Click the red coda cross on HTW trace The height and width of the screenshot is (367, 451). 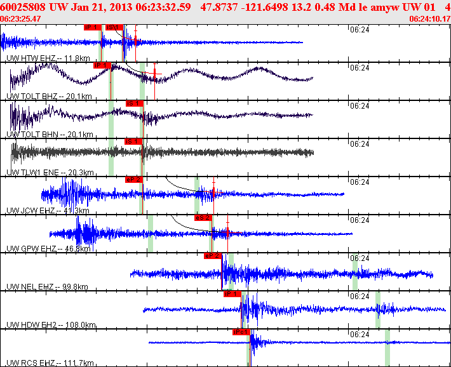(136, 39)
